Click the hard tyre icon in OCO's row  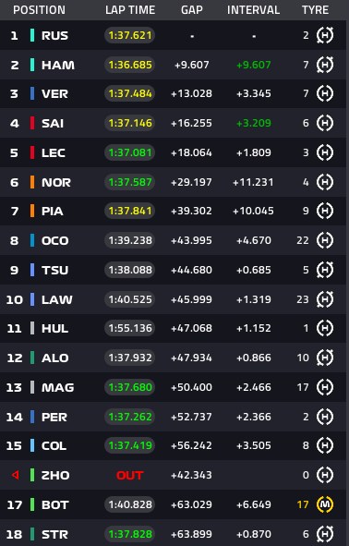tap(325, 240)
